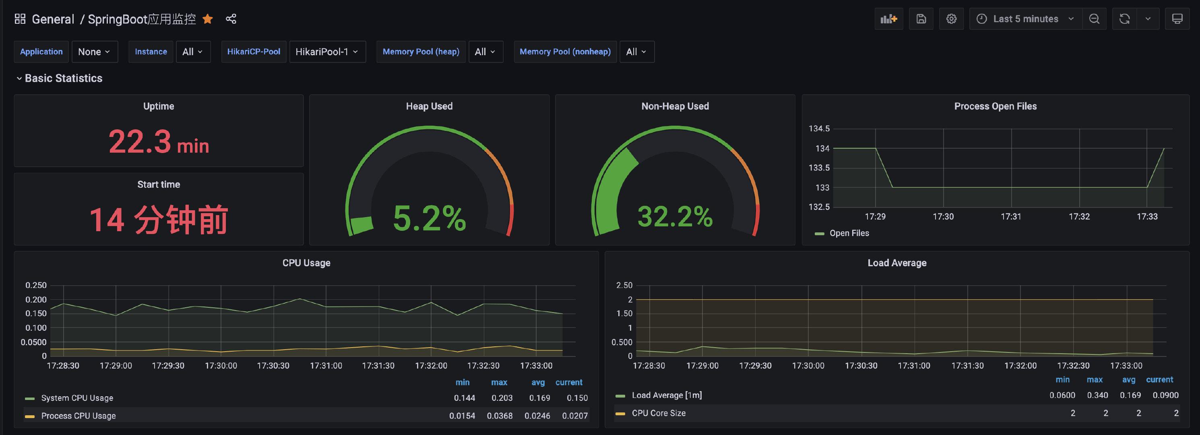Click the Add panel icon

tap(888, 19)
